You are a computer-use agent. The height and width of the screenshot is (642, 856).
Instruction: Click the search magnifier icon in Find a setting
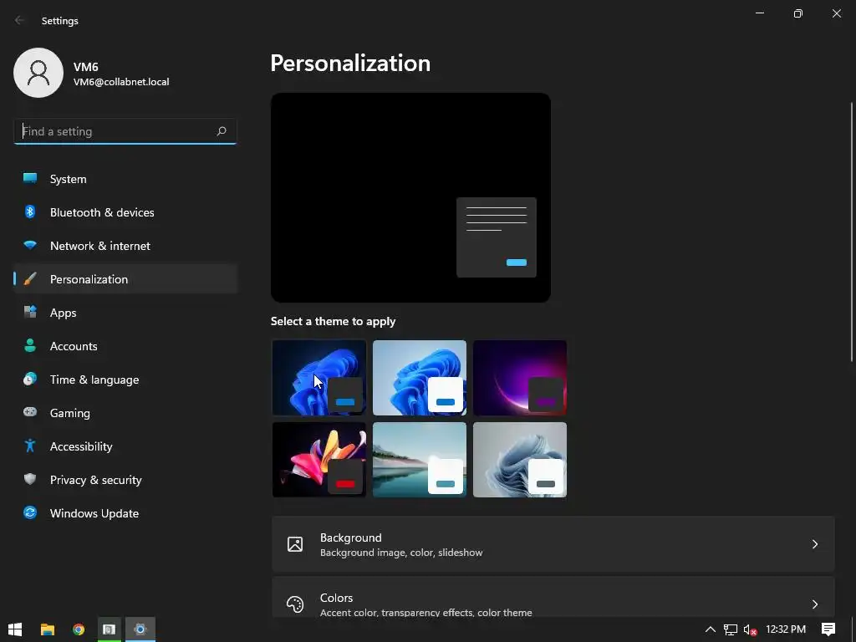coord(221,131)
